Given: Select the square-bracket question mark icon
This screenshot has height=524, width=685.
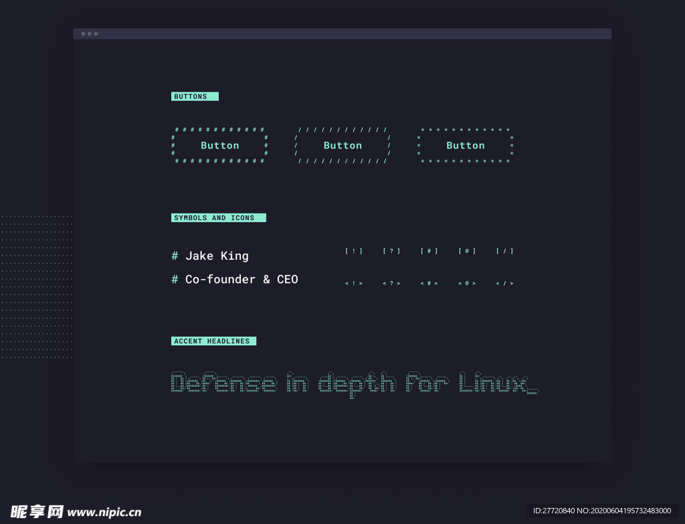Looking at the screenshot, I should [391, 251].
